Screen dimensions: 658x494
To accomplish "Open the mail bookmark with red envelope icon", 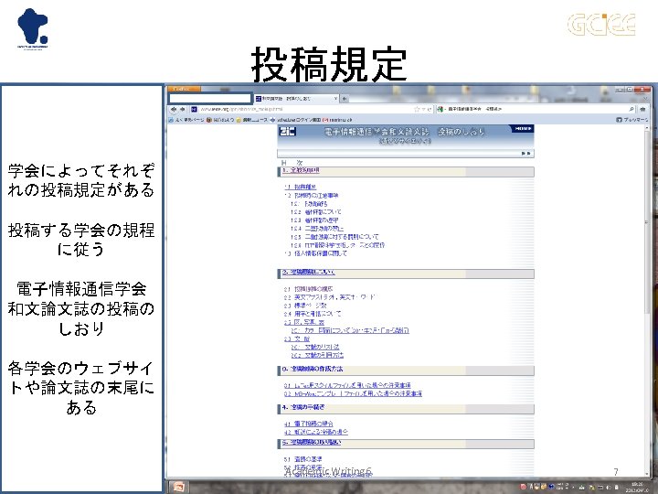I will tap(337, 120).
